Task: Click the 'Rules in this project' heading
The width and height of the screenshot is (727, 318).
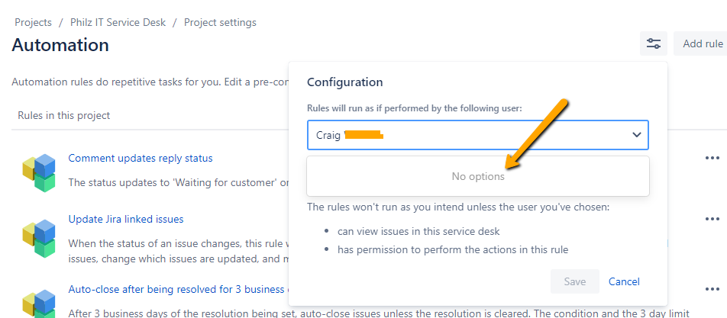Action: [64, 115]
